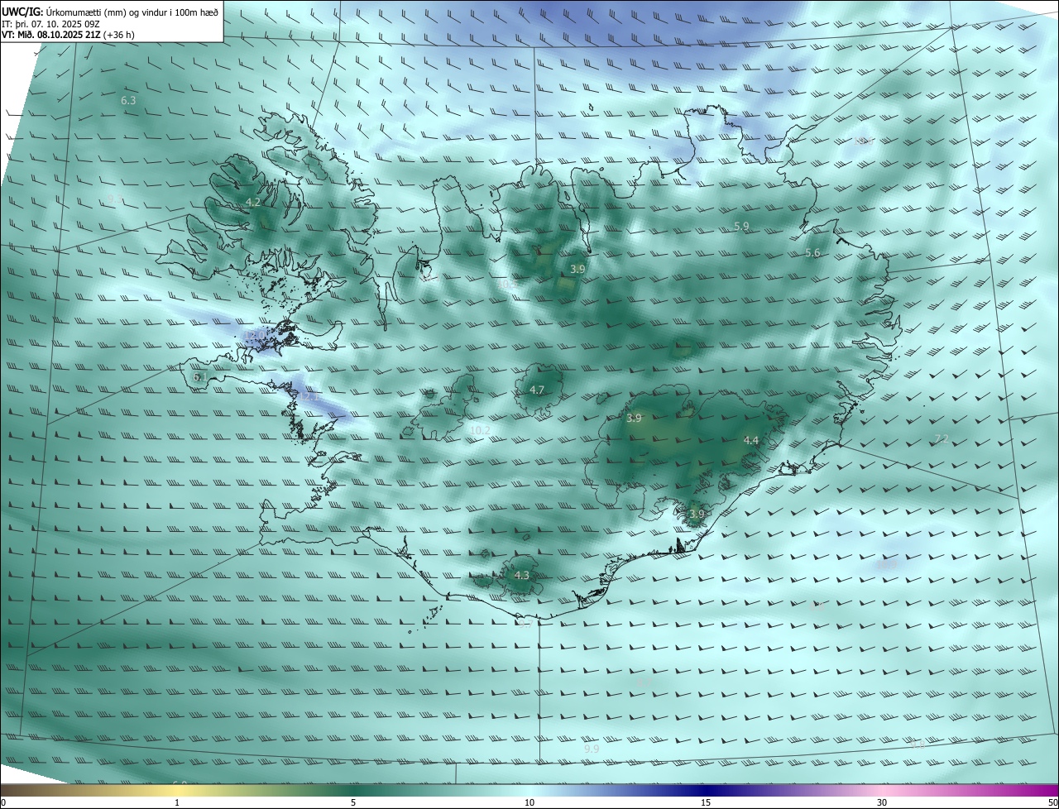Click the 4.7 value label on the map
This screenshot has width=1059, height=809.
pos(537,390)
